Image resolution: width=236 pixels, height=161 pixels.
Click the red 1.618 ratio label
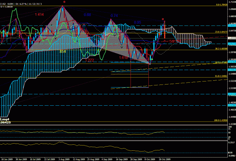[x=123, y=58]
